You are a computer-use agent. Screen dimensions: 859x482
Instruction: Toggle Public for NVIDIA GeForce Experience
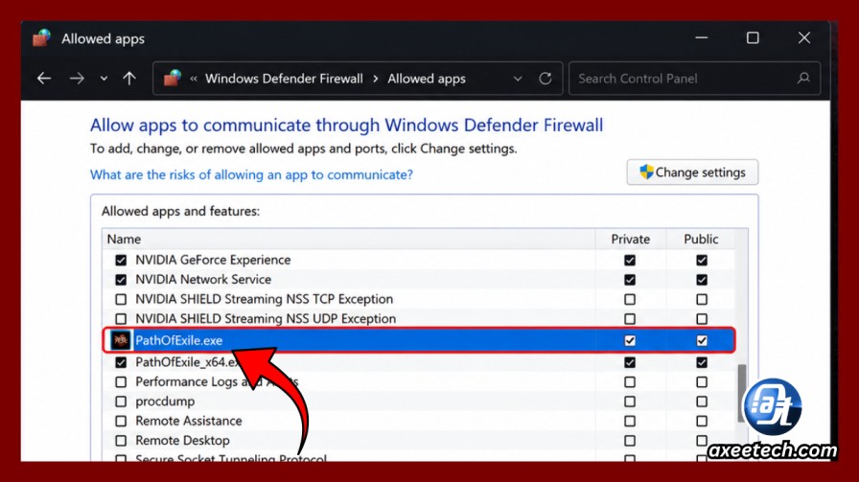[x=702, y=261]
